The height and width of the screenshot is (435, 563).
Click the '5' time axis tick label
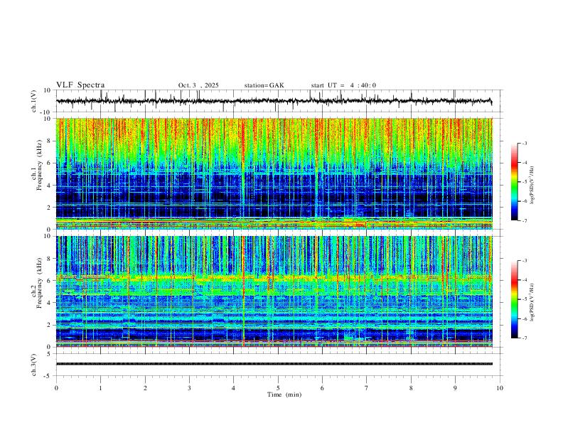point(278,388)
